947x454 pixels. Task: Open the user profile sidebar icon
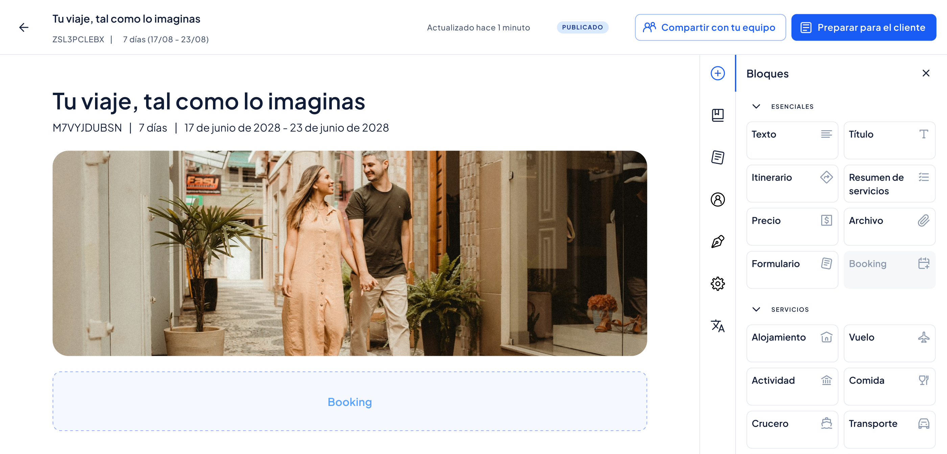pos(717,200)
